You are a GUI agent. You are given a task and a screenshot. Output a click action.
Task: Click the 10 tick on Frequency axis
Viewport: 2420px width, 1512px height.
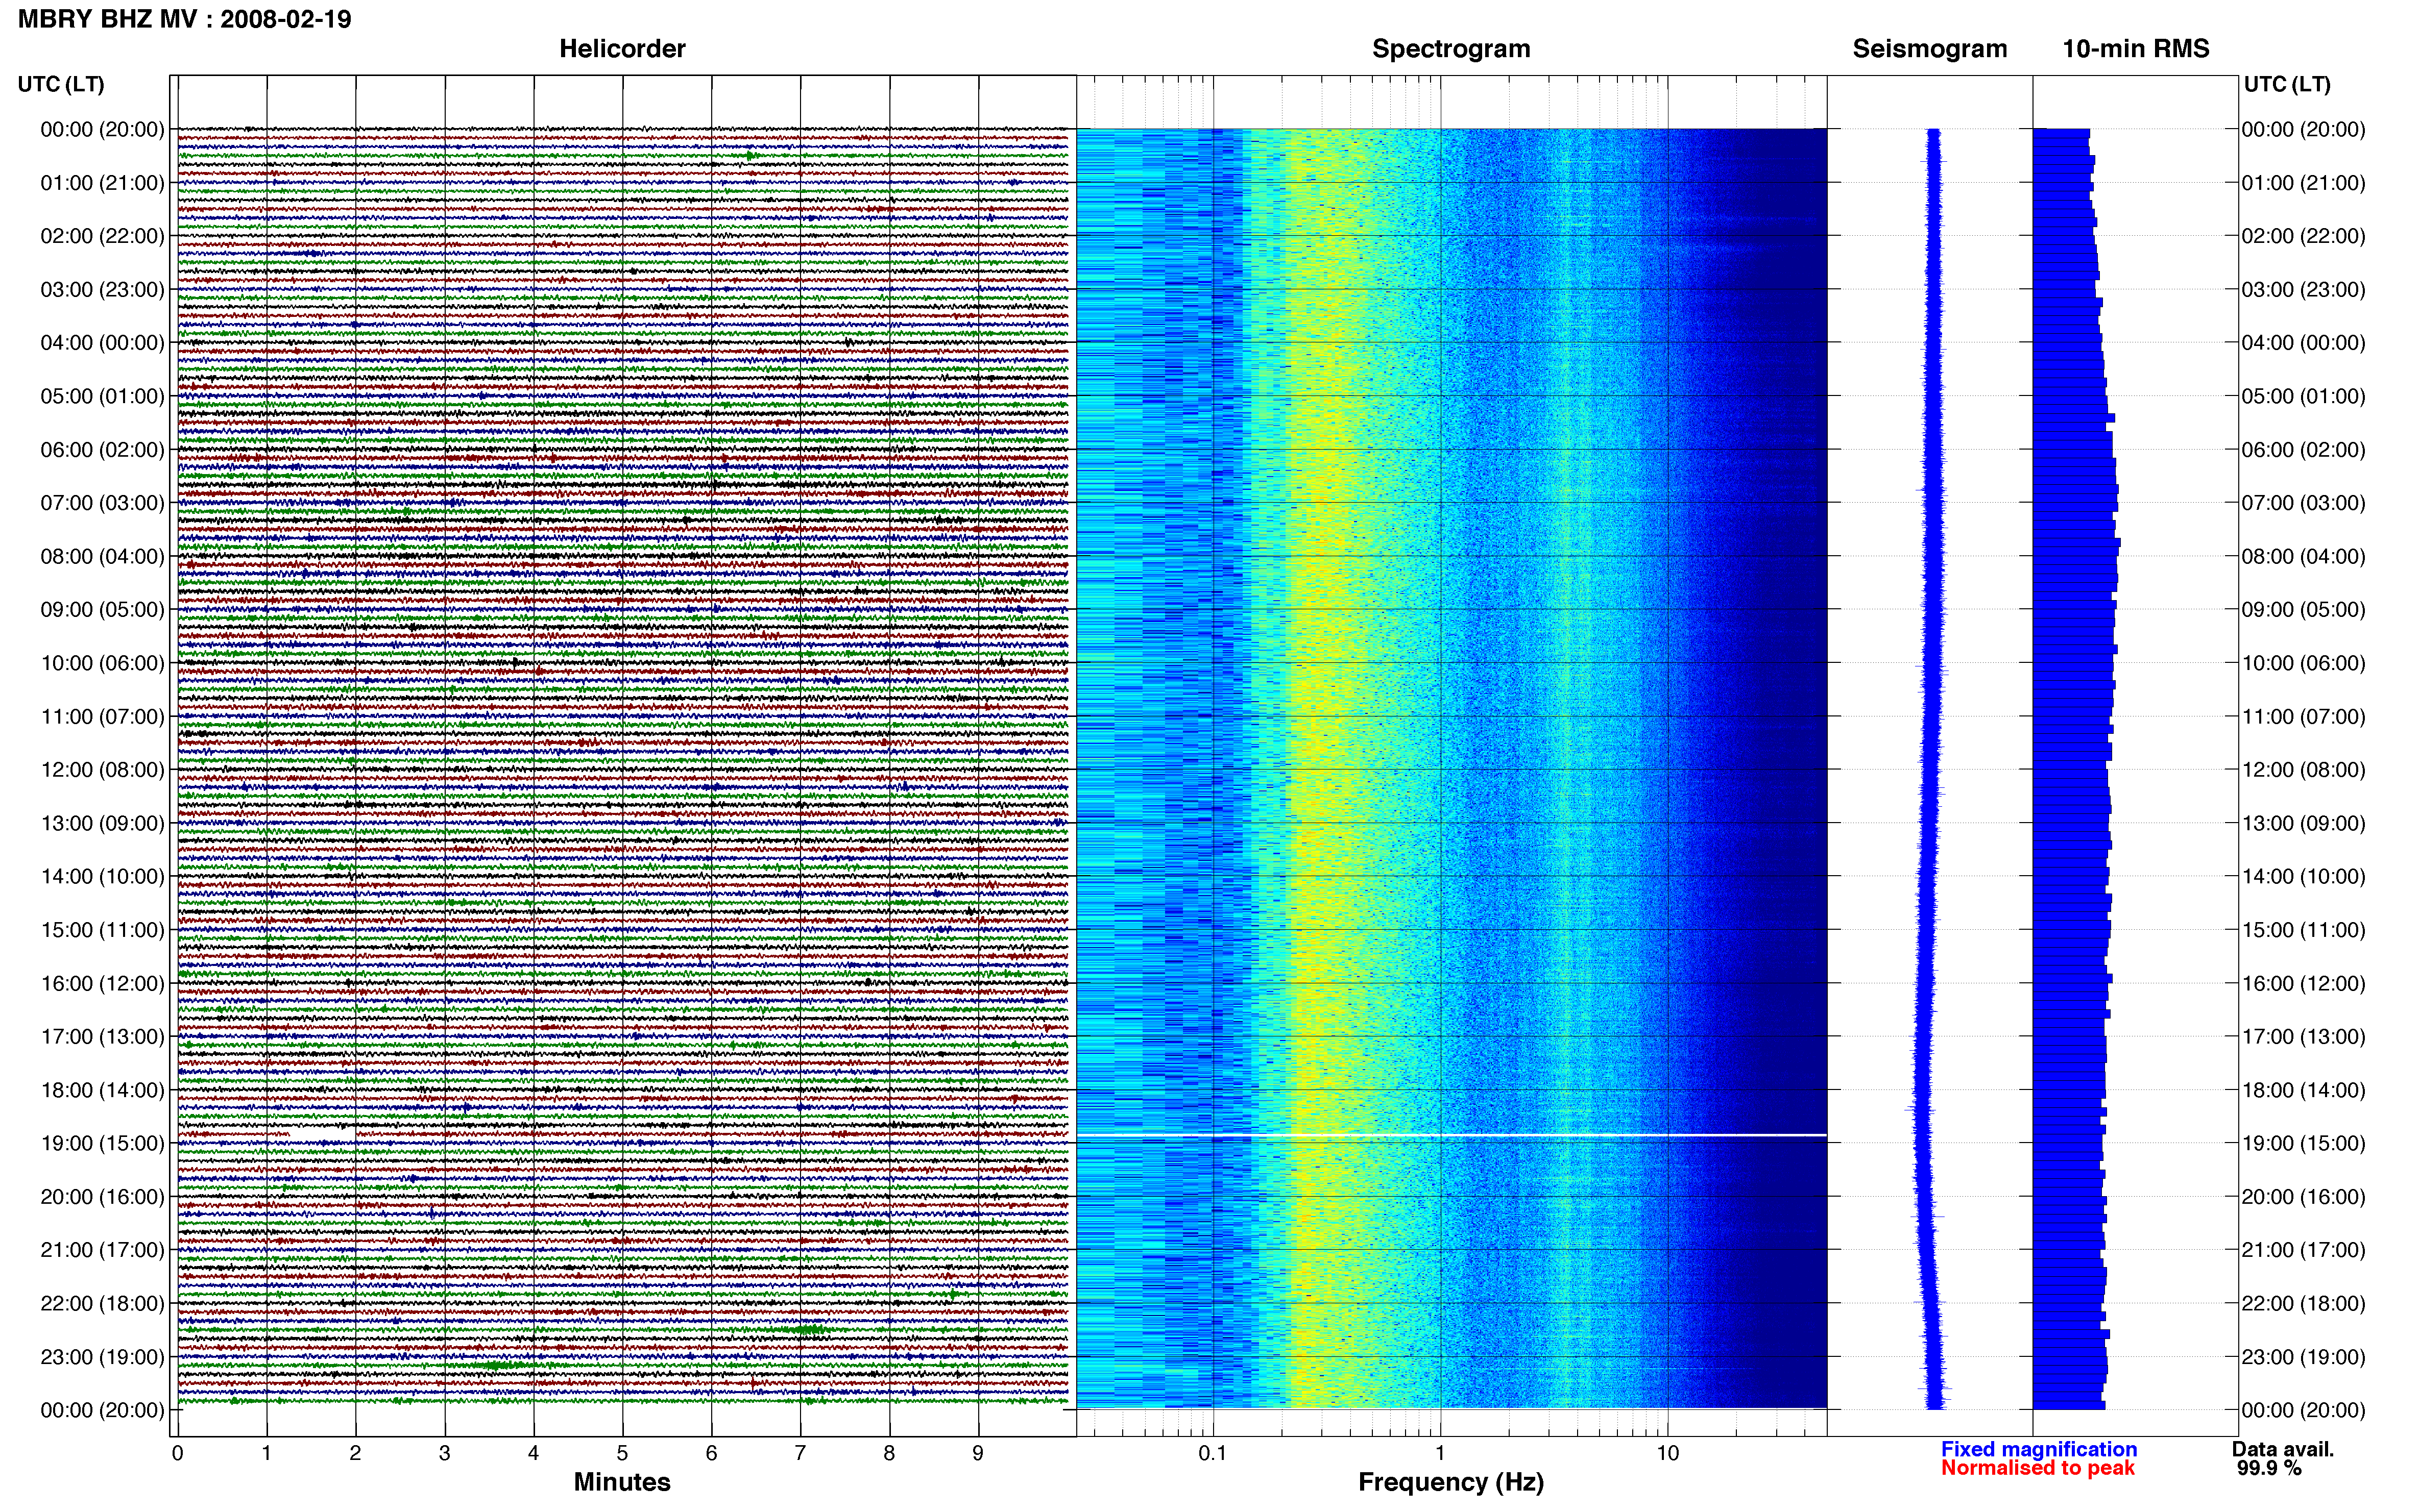1667,1453
